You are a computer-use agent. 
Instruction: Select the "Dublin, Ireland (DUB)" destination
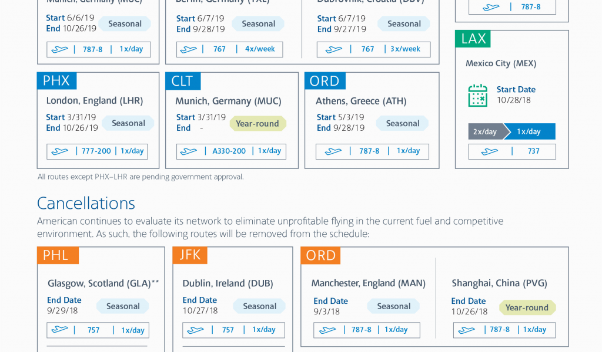pos(228,283)
